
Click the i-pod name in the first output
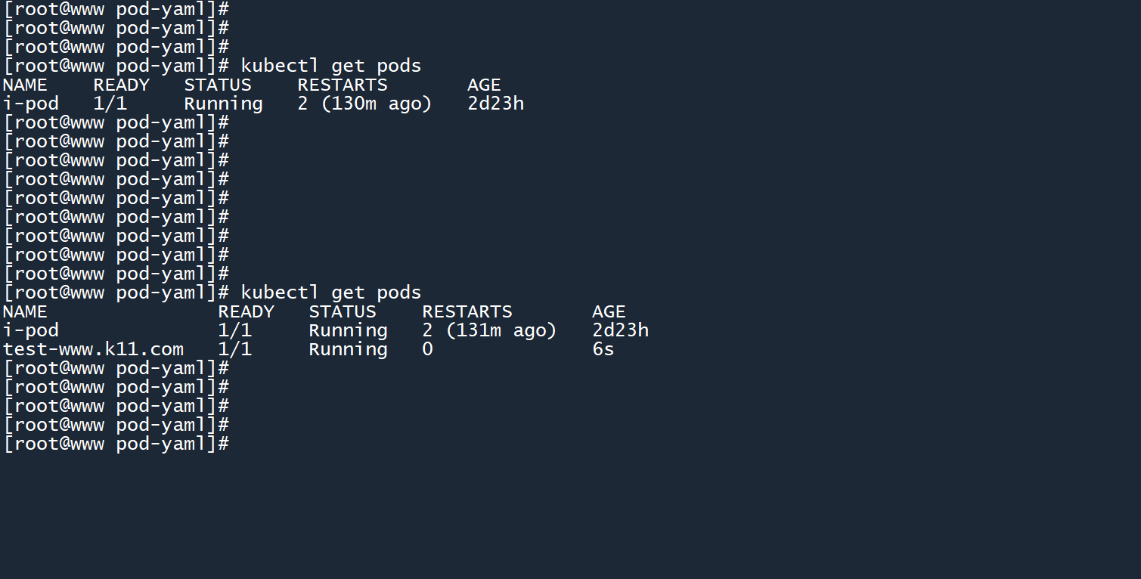point(30,104)
